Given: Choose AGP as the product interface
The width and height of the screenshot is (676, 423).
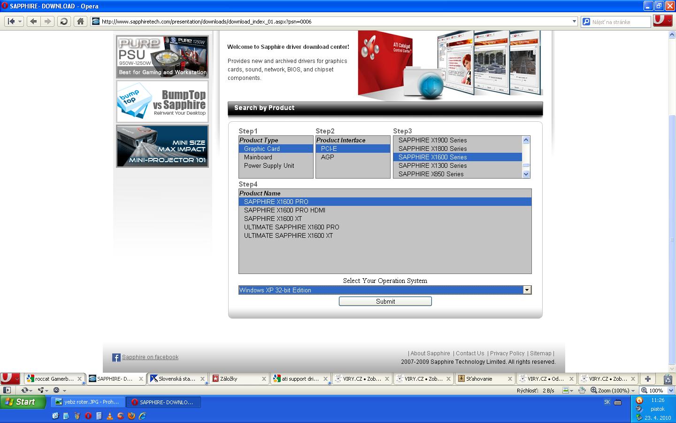Looking at the screenshot, I should [x=327, y=157].
